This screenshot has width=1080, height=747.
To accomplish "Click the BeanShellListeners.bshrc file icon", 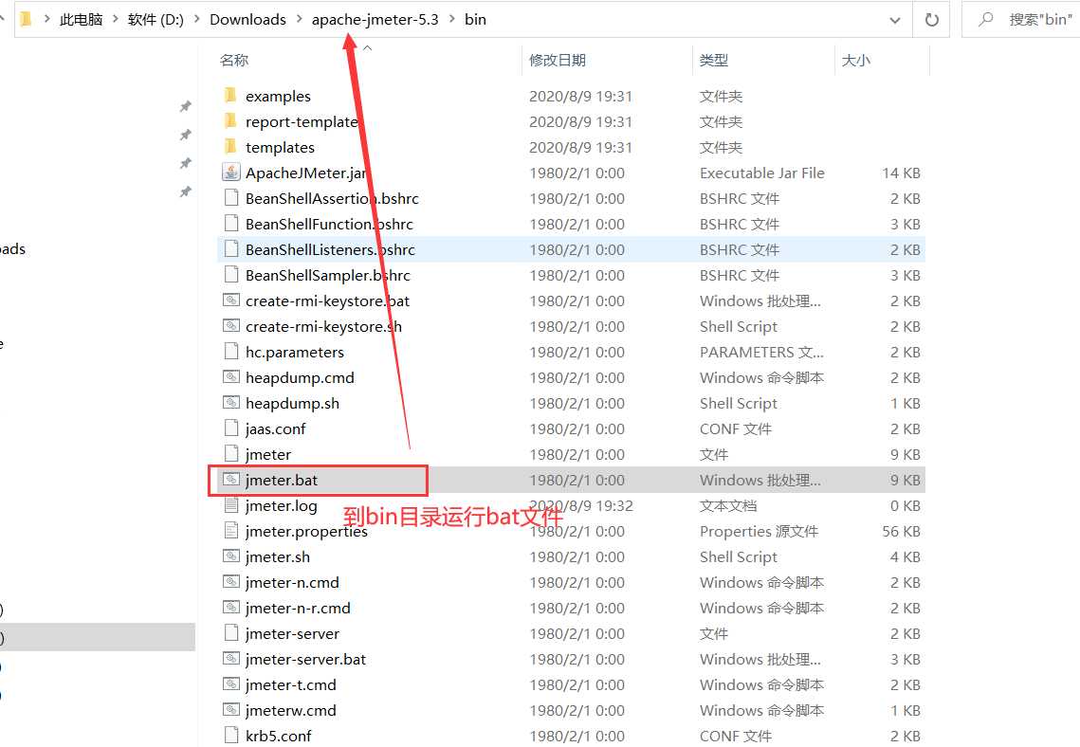I will click(x=230, y=248).
